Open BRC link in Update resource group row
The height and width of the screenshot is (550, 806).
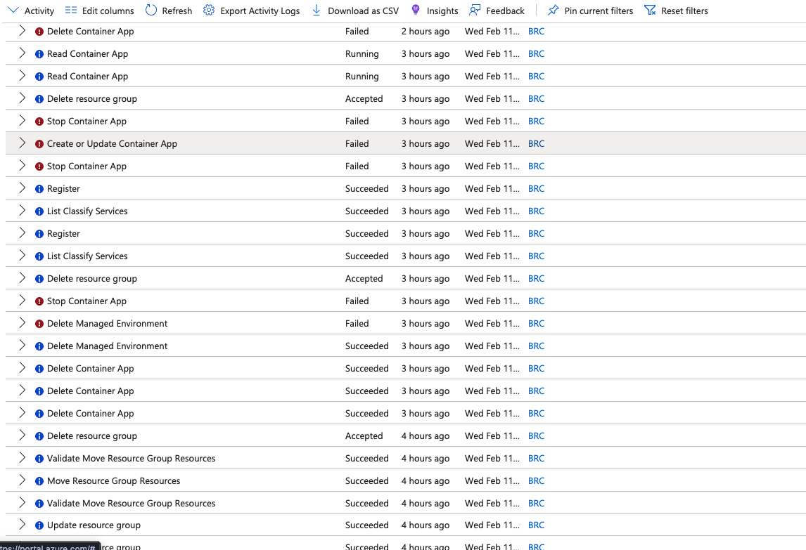(x=536, y=525)
